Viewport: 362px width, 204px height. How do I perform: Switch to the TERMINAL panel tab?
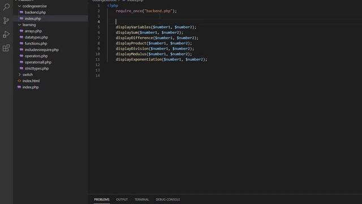point(141,199)
